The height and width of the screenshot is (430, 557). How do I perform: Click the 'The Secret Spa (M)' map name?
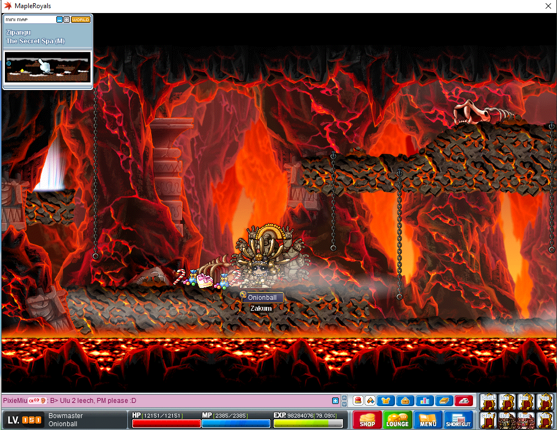[36, 41]
